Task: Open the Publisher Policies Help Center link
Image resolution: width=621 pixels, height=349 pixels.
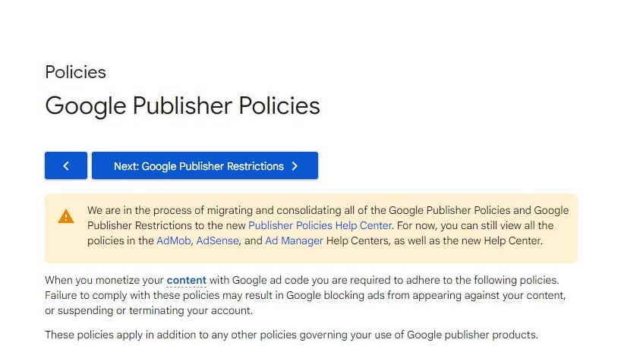Action: (320, 225)
